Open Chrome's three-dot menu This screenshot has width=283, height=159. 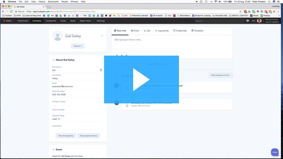pos(278,11)
